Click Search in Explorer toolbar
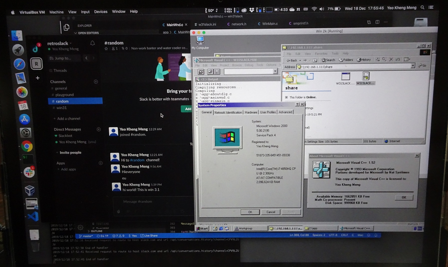This screenshot has height=267, width=448. click(328, 60)
